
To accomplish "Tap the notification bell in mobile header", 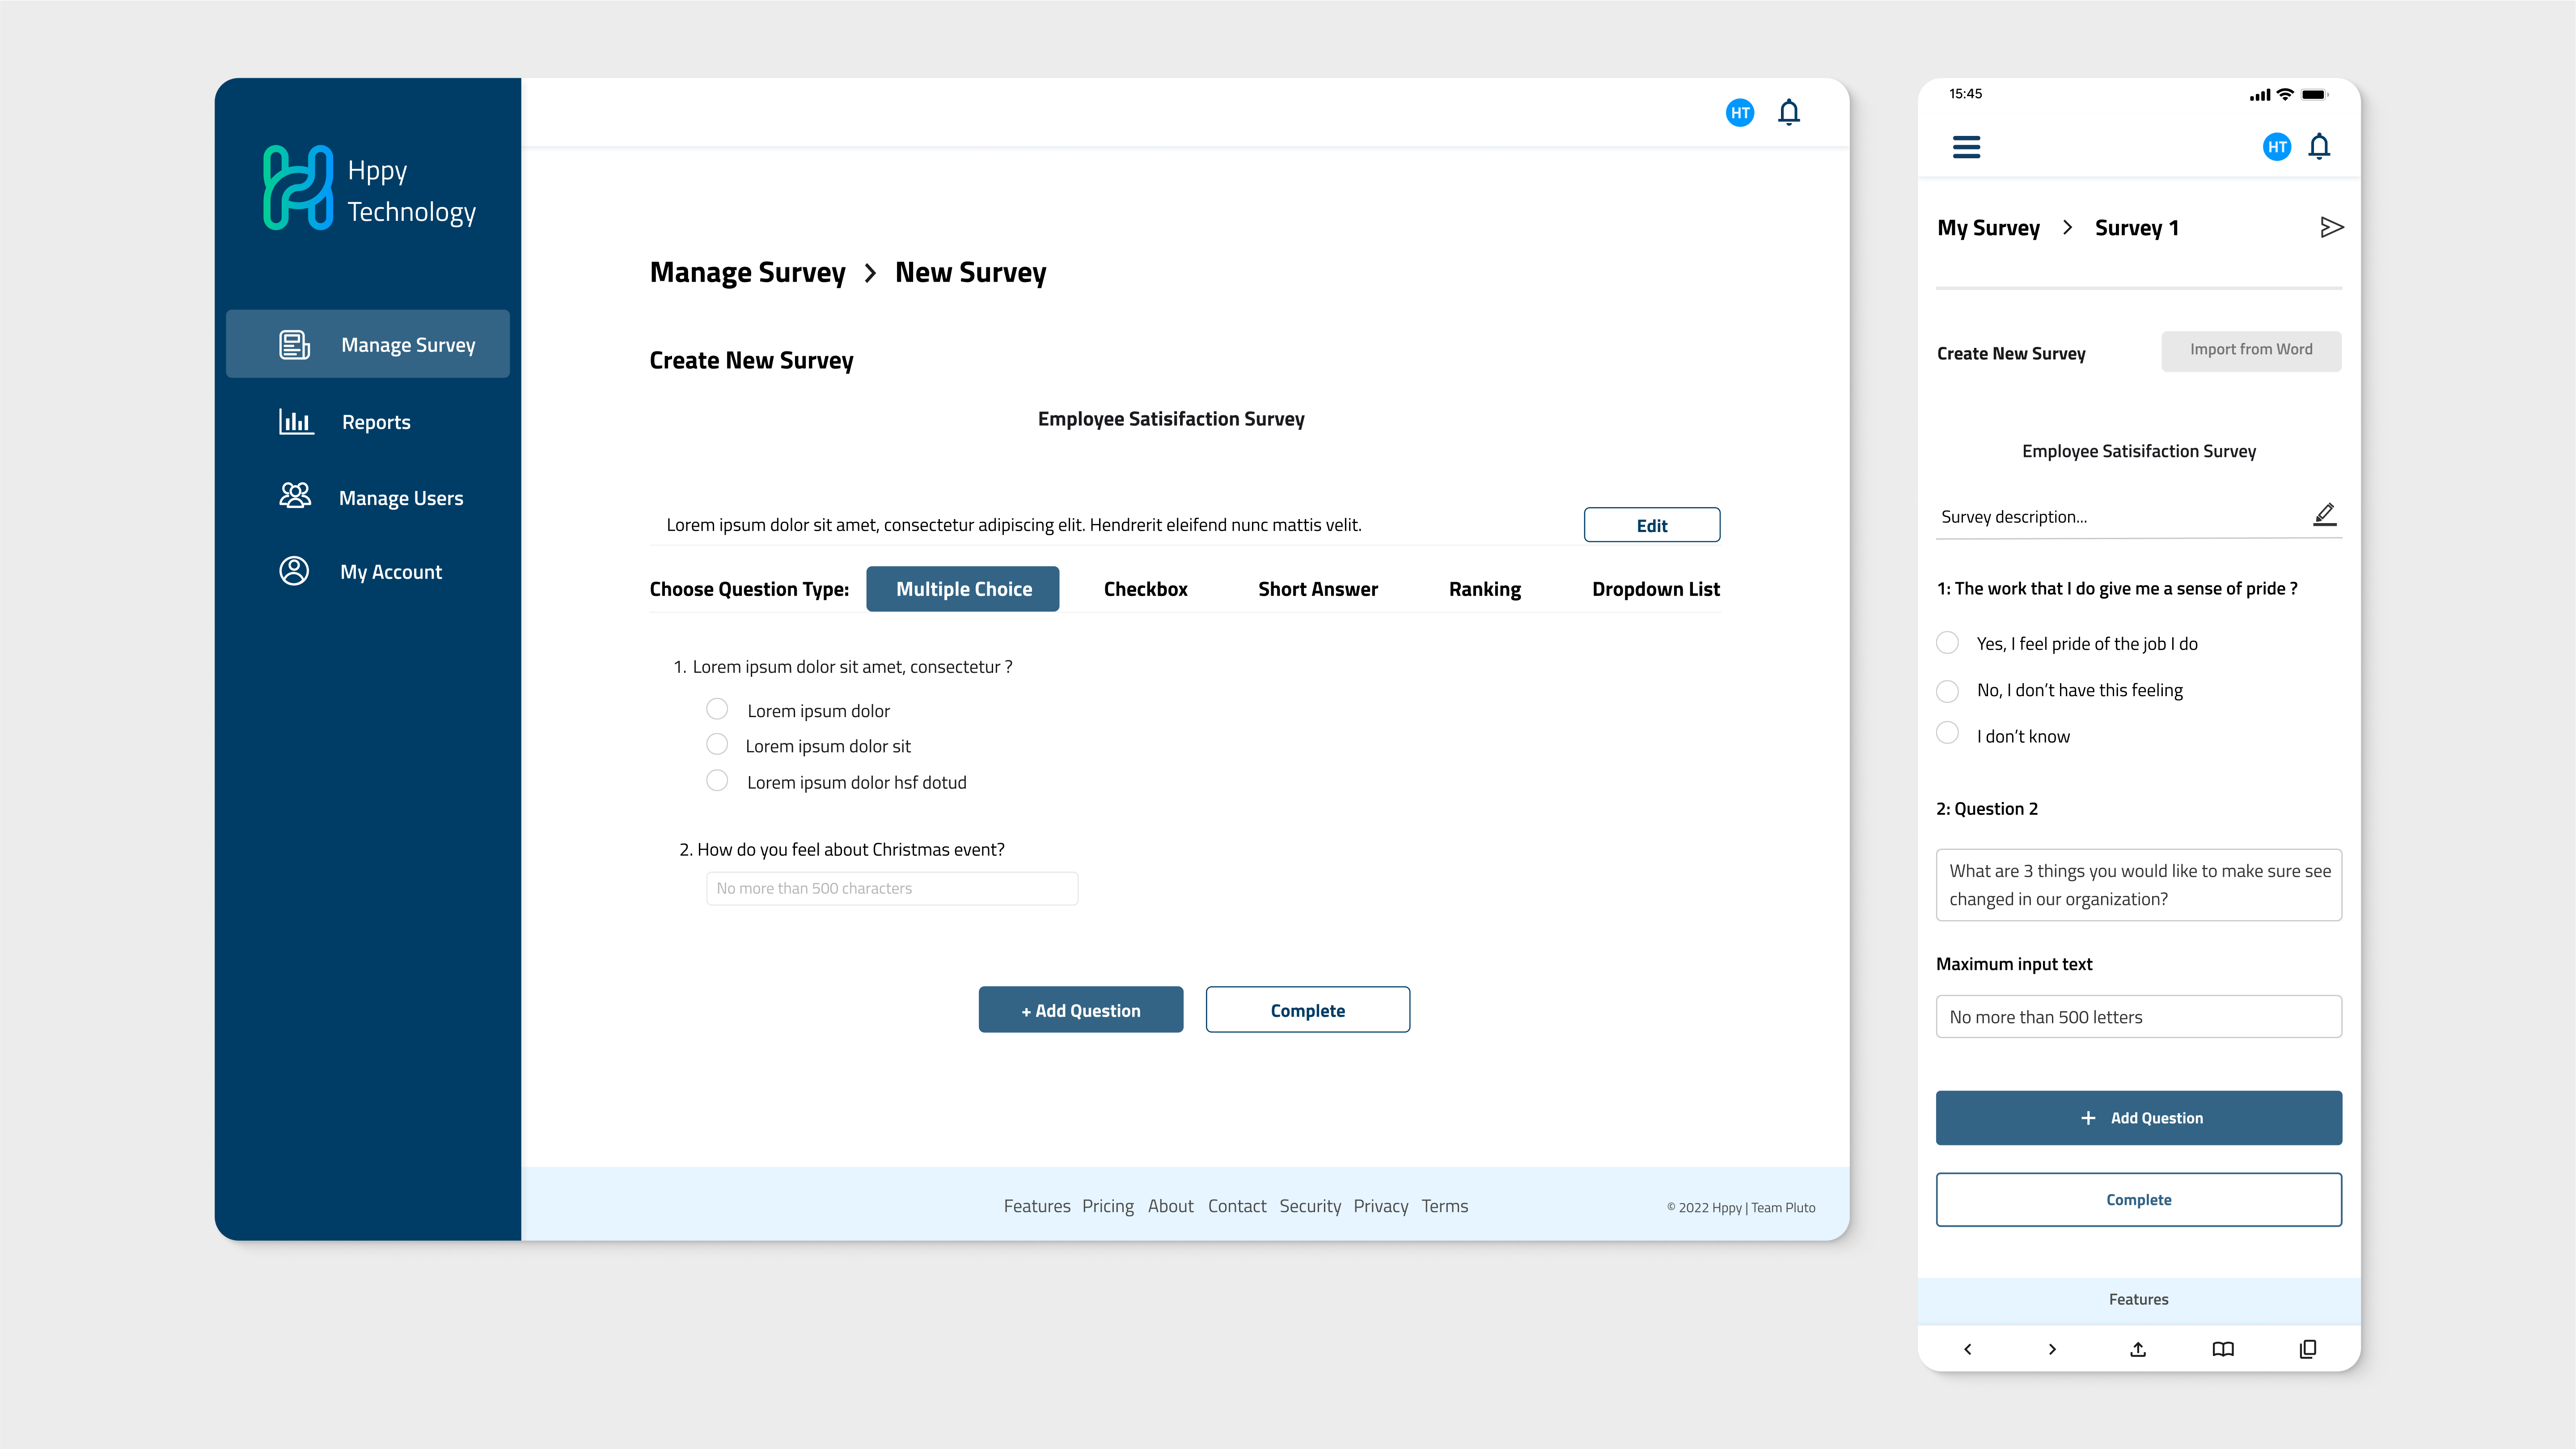I will [x=2319, y=147].
